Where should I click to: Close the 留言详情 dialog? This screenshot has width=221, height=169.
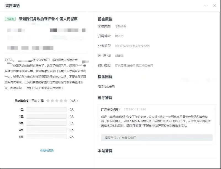click(214, 6)
